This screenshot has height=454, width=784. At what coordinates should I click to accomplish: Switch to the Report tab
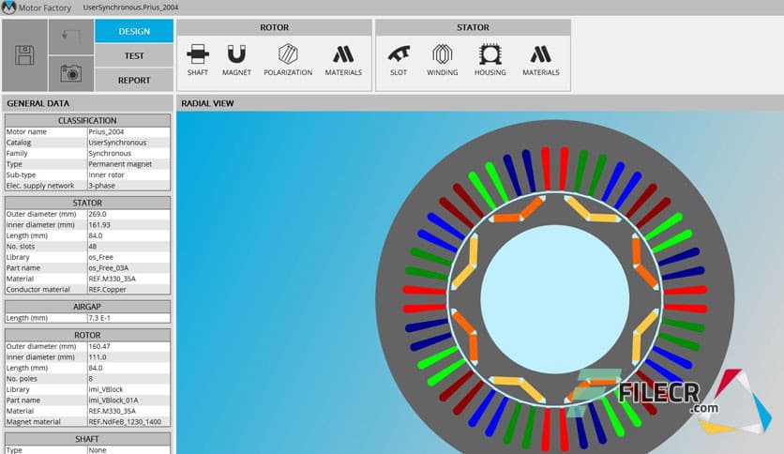[x=134, y=80]
